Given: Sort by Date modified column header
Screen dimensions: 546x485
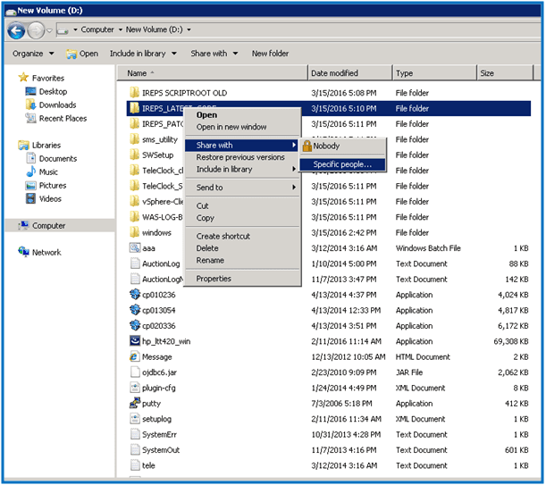Looking at the screenshot, I should (x=350, y=73).
